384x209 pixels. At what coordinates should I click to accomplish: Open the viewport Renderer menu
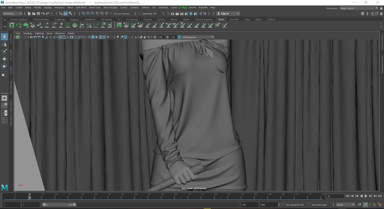pyautogui.click(x=60, y=33)
